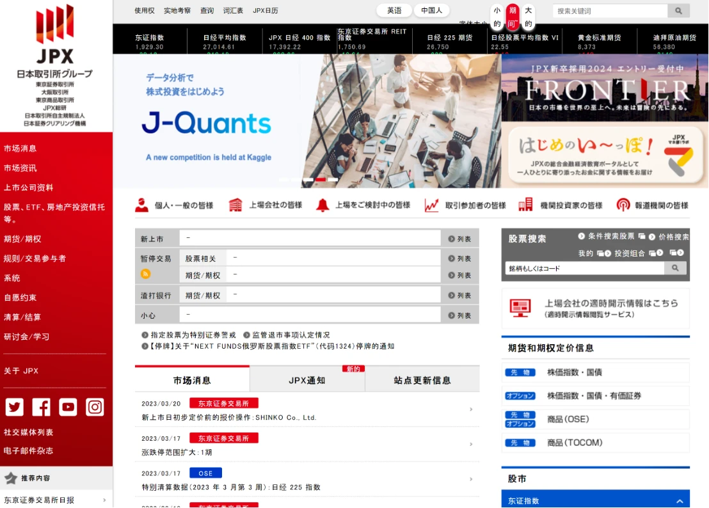Click the 黄金标准期货 ticker item
The width and height of the screenshot is (709, 508).
(x=599, y=42)
